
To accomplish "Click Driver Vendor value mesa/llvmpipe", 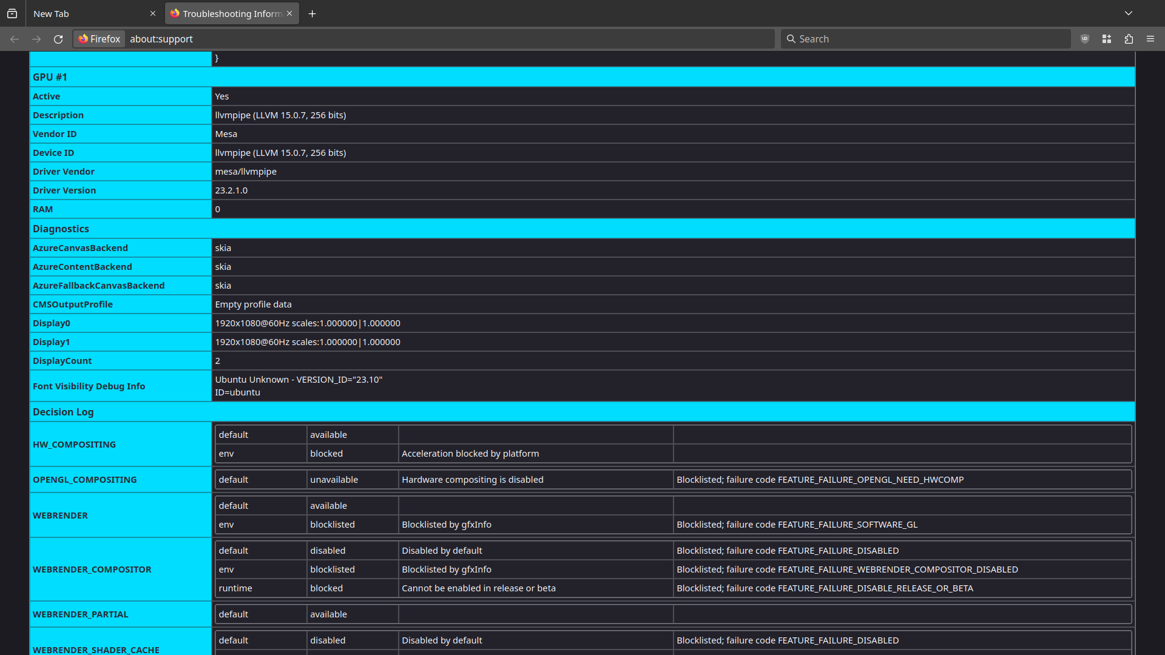I will [x=246, y=172].
